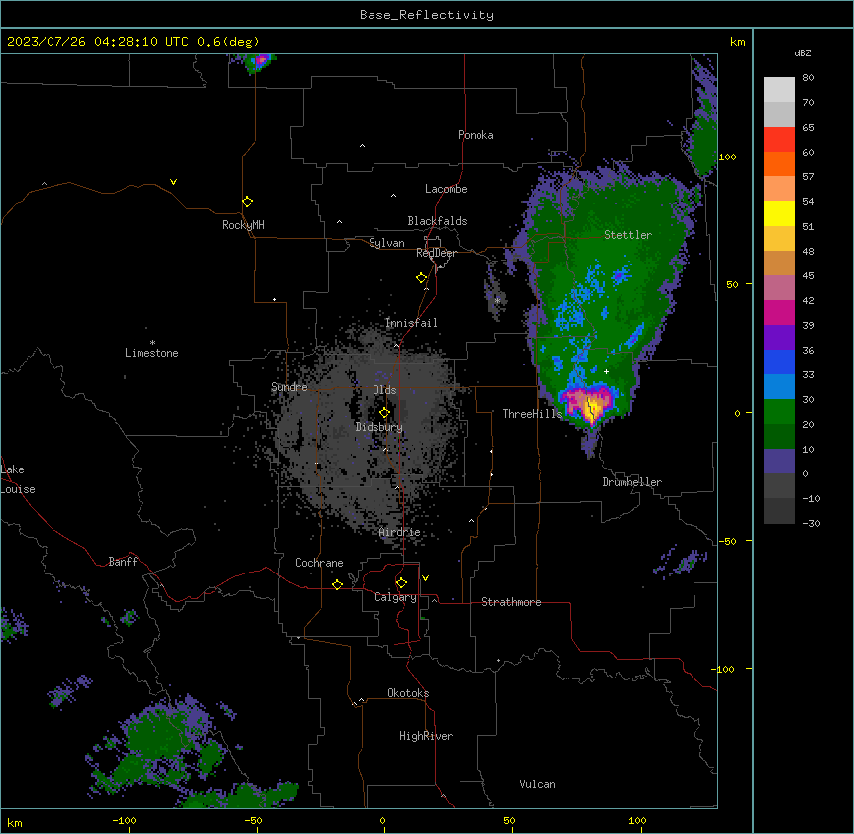
Task: Select the top light gray swatch on scale
Action: point(779,90)
